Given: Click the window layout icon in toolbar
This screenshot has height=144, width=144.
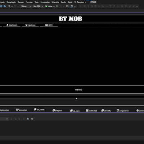Looking at the screenshot, I should [72, 6].
